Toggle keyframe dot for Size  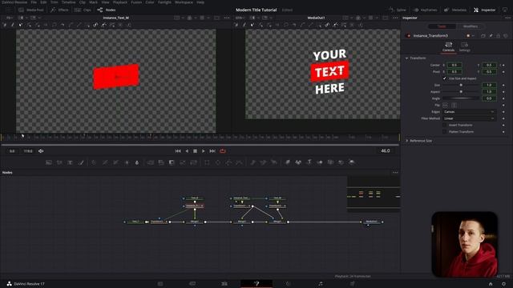point(503,86)
